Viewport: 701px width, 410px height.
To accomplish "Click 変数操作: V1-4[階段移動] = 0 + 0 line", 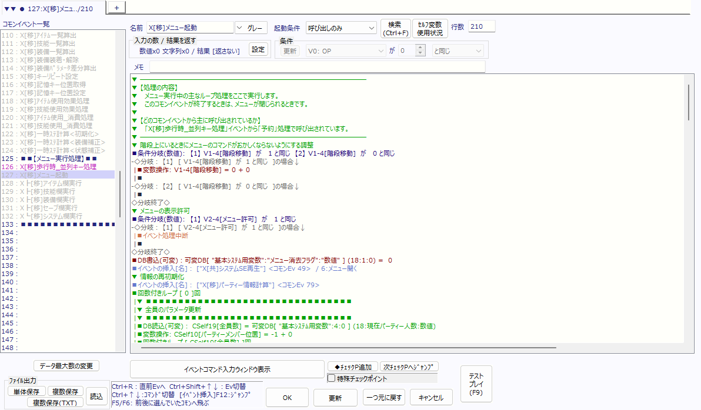I will click(x=193, y=170).
